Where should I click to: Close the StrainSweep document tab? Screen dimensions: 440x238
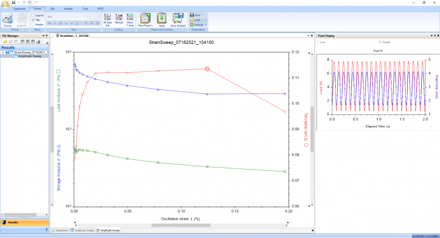point(312,36)
